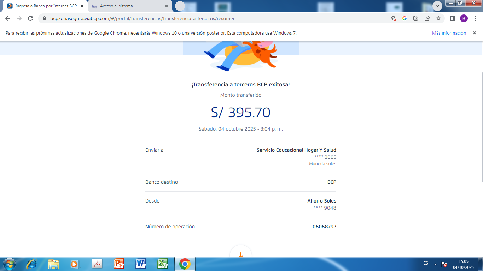Click the 'Más información' link
The width and height of the screenshot is (483, 271).
coord(449,33)
